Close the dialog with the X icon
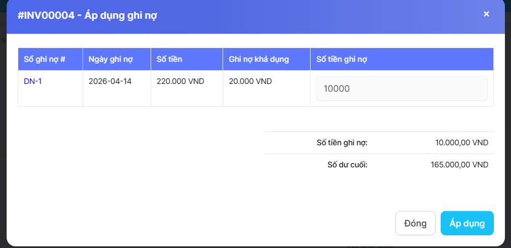 pyautogui.click(x=486, y=14)
